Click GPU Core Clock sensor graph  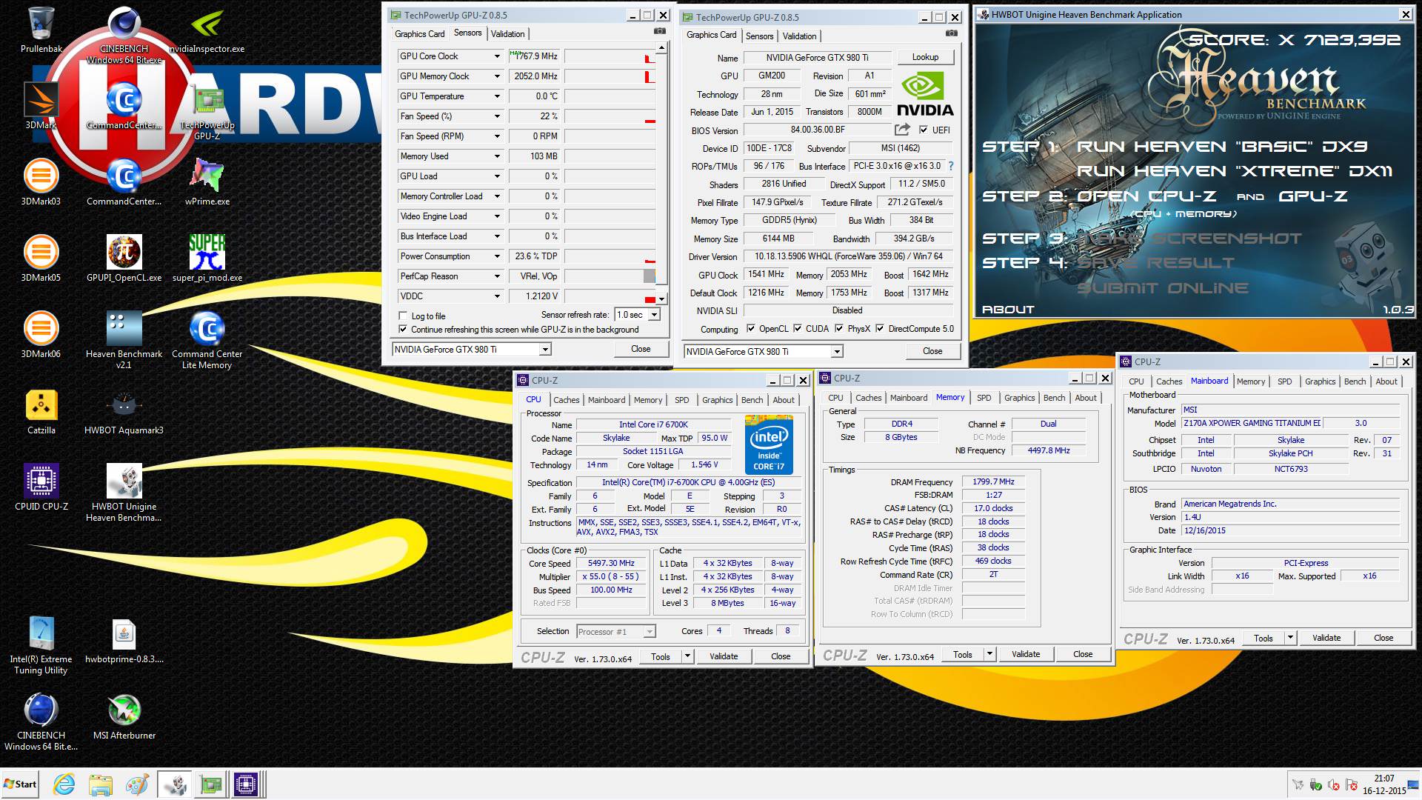pos(610,56)
